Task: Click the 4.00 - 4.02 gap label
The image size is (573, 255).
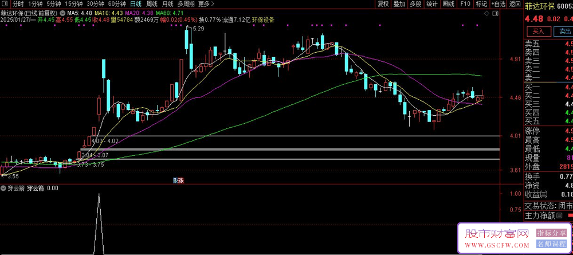Action: [105, 140]
